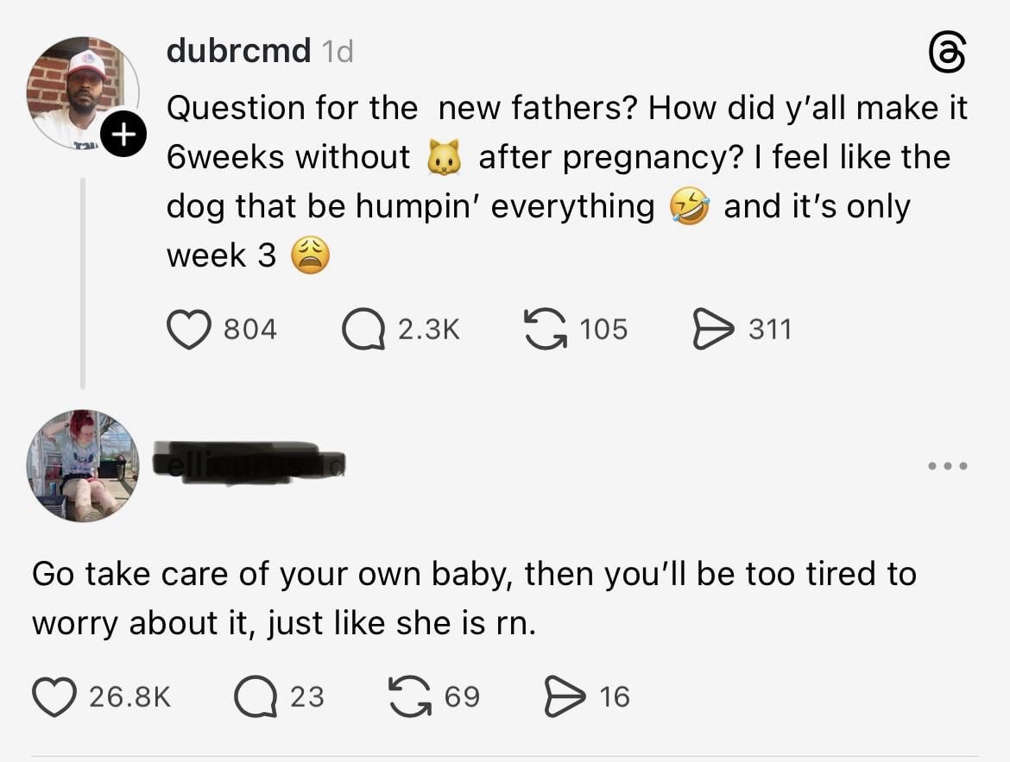Open comments on the dubrcmd post
1010x762 pixels.
(x=363, y=329)
